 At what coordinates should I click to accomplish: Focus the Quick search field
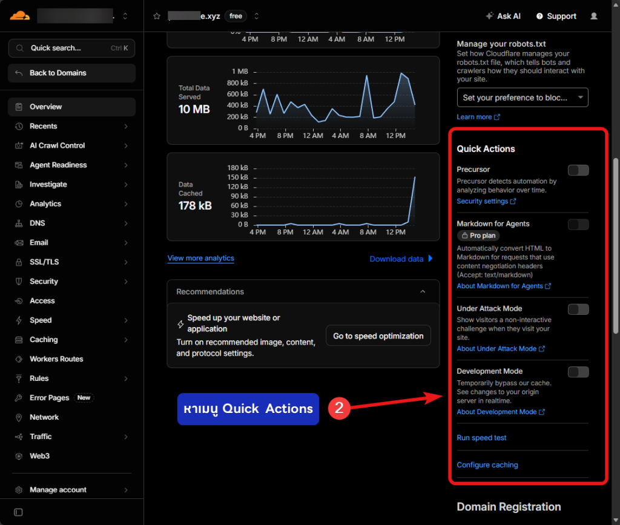(71, 48)
